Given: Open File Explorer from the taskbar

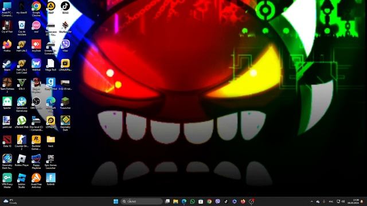Looking at the screenshot, I should pos(175,201).
